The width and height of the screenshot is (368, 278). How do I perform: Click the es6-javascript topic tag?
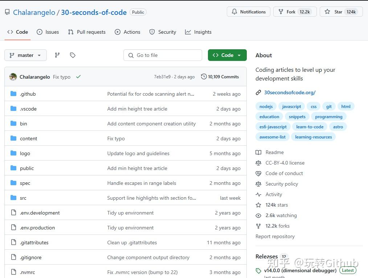273,127
